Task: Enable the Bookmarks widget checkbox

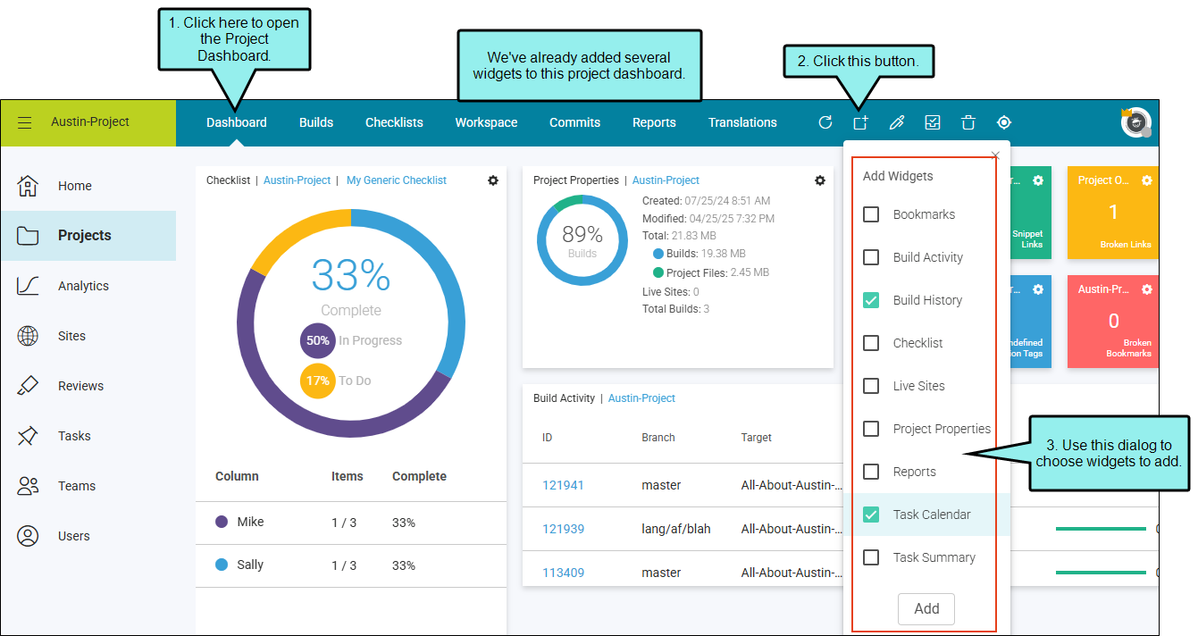Action: coord(871,214)
